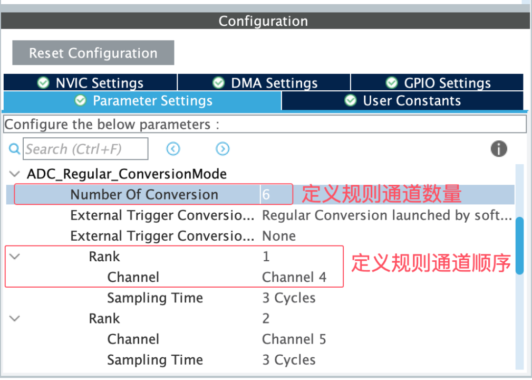Screen dimensions: 532x380
Task: Click the parameter search field
Action: tap(85, 149)
